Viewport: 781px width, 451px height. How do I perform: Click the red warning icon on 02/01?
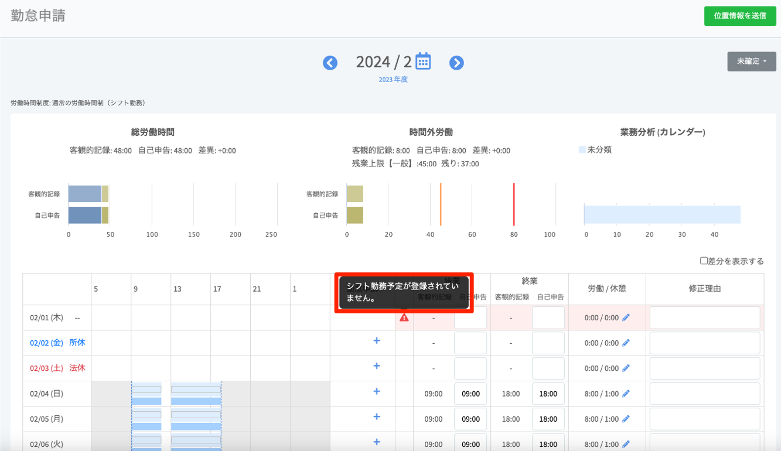click(x=404, y=317)
